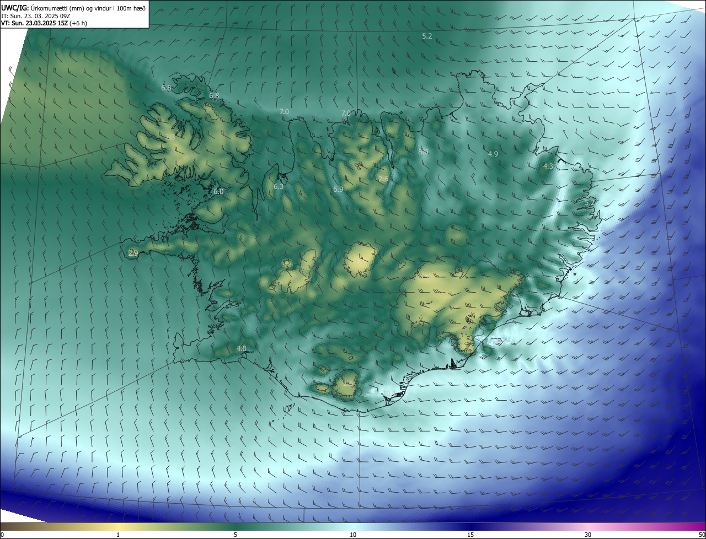Click the 6.3 value label

(279, 186)
